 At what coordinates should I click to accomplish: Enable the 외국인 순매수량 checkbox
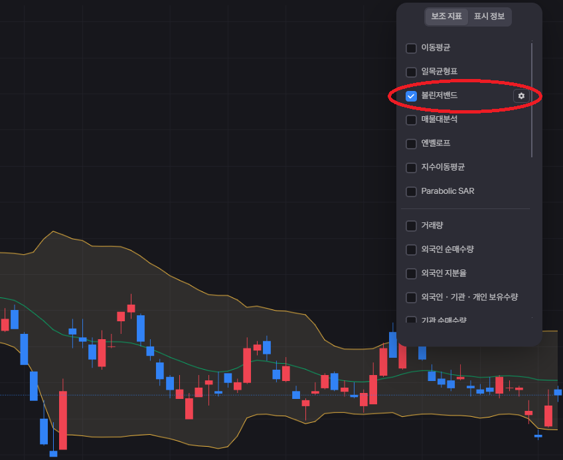(411, 250)
